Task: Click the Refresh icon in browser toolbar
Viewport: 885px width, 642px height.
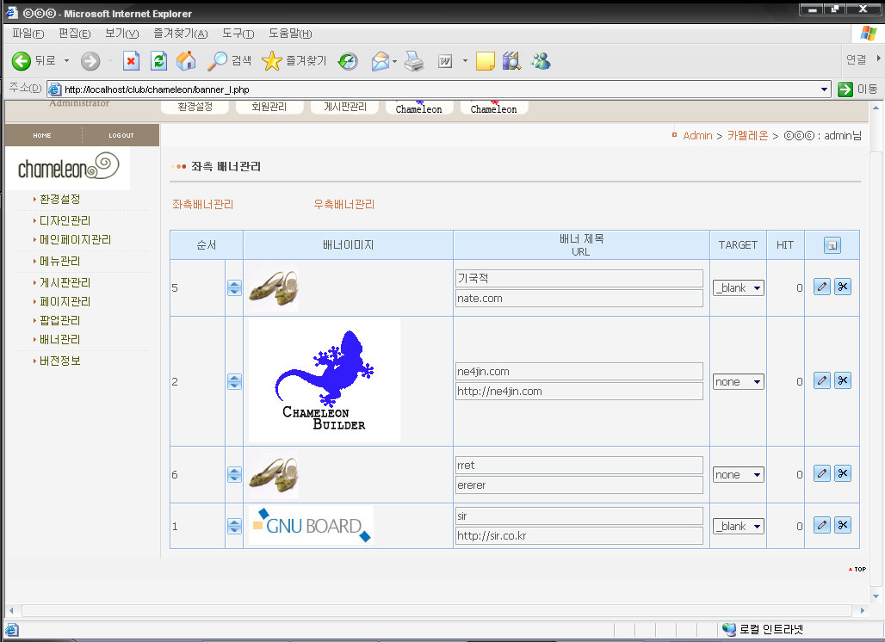Action: tap(158, 61)
